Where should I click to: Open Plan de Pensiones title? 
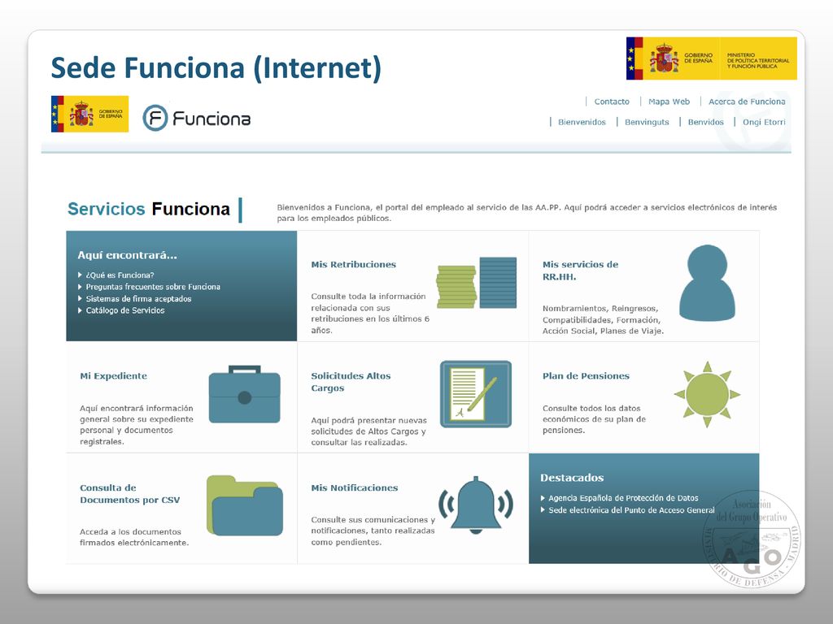tap(586, 375)
